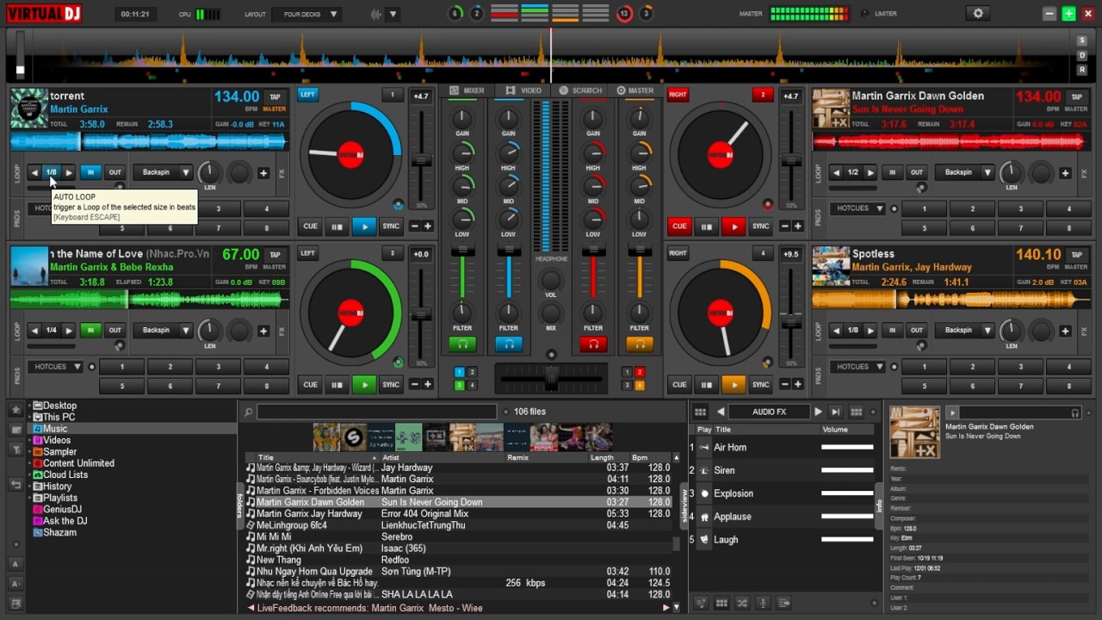Click the CUE button on Name of Love deck
The image size is (1102, 620).
(310, 385)
